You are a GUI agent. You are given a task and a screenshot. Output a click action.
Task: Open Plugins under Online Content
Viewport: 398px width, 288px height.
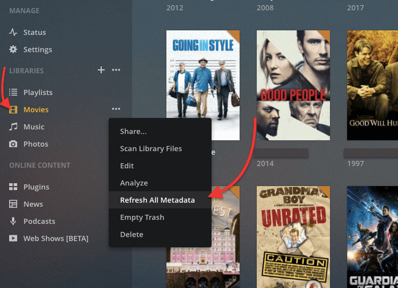point(36,187)
